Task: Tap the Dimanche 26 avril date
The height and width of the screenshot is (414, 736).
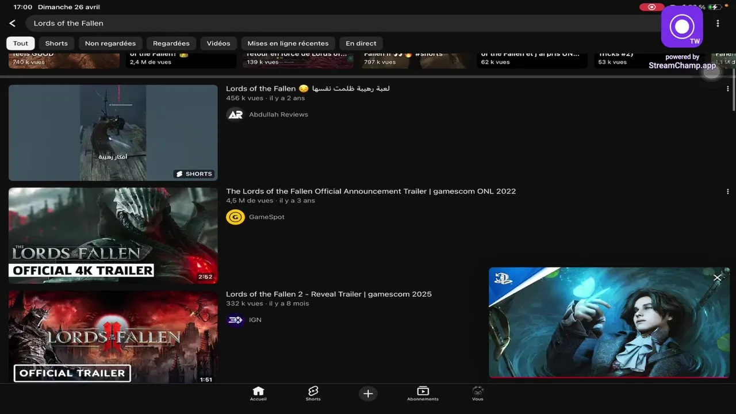Action: pyautogui.click(x=68, y=7)
